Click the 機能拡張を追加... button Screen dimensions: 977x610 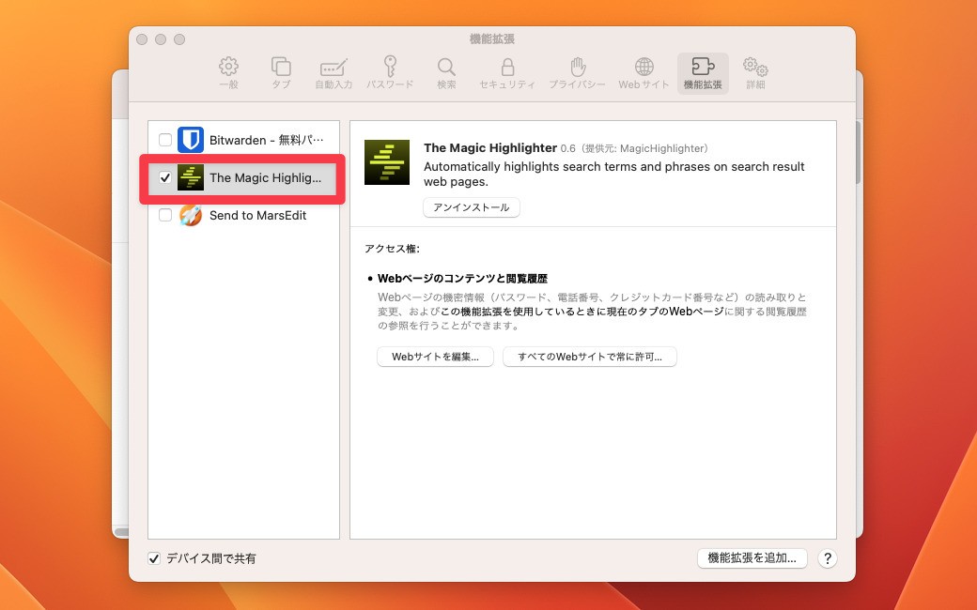752,557
